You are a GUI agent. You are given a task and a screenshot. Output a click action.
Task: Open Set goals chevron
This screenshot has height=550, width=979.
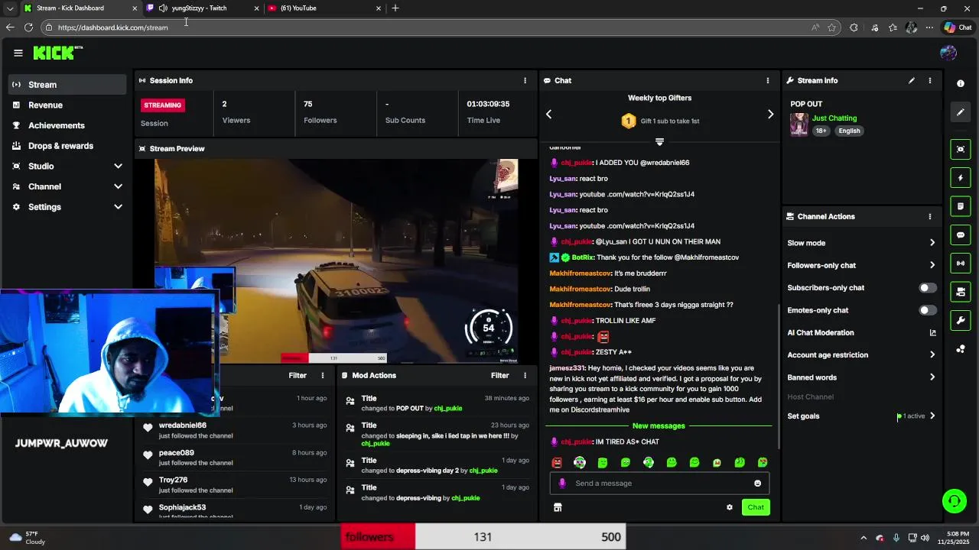pyautogui.click(x=932, y=416)
